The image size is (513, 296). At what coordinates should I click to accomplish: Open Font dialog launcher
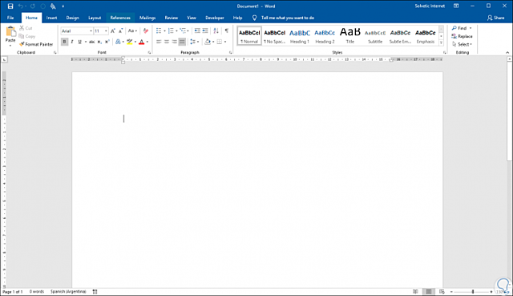click(150, 52)
